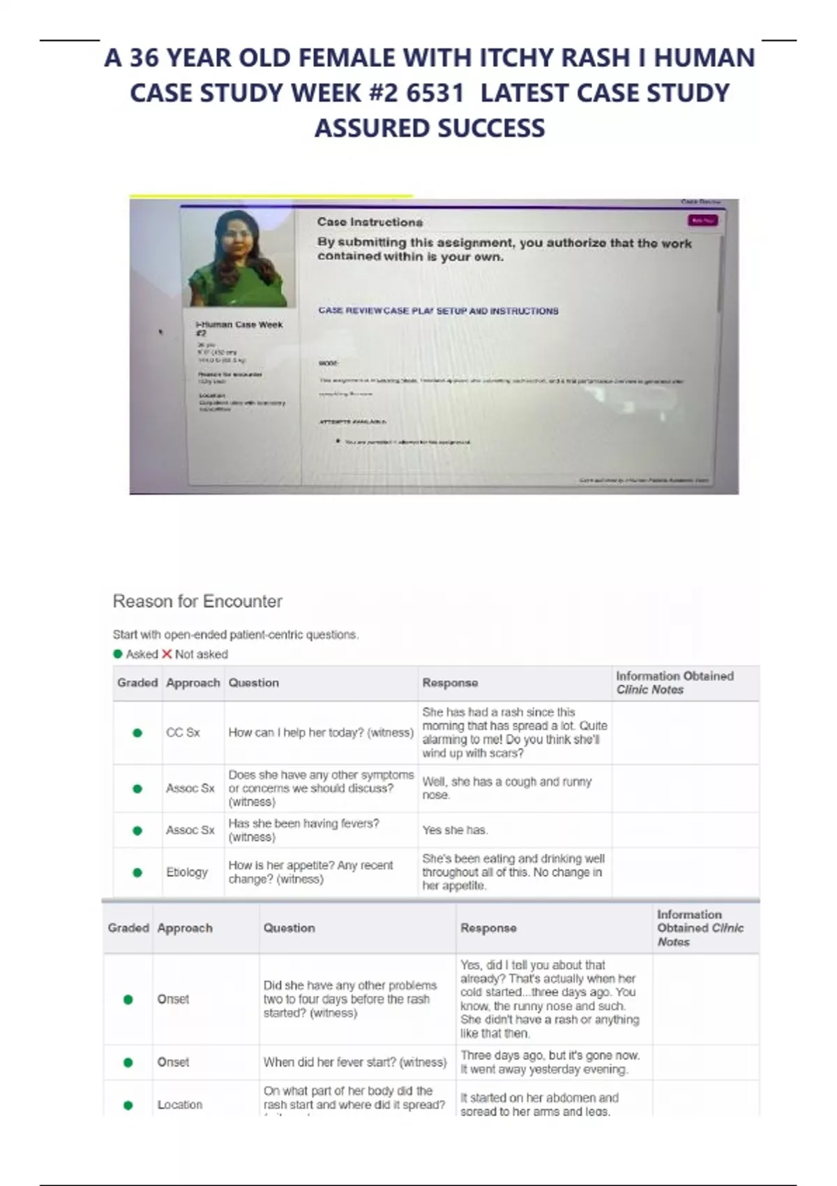
Task: Click graded dot for the fevers question row
Action: point(137,830)
